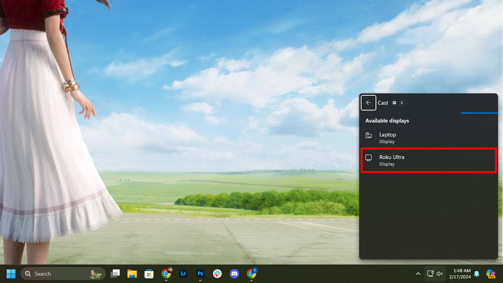Open Discord from the taskbar
Screen dimensions: 503x283
click(x=234, y=274)
